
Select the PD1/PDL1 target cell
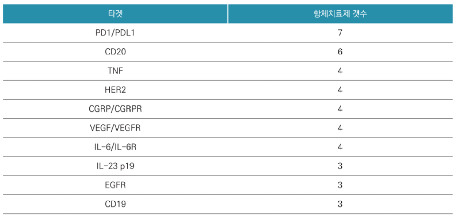pyautogui.click(x=115, y=33)
